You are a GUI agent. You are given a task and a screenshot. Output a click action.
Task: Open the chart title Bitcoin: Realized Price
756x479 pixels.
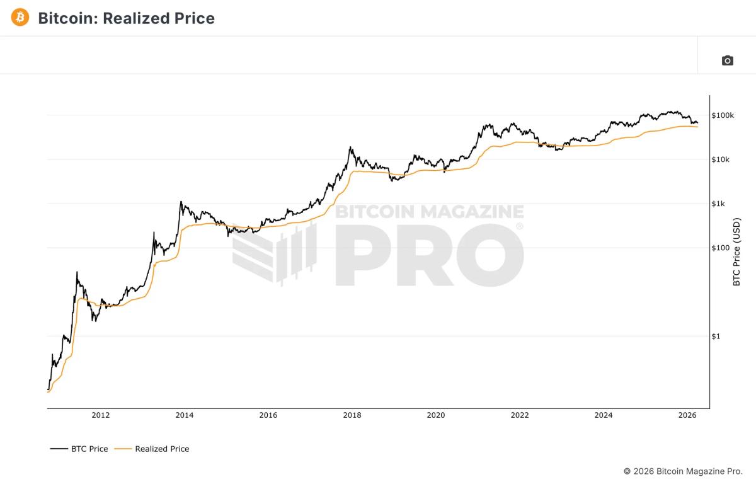[126, 18]
